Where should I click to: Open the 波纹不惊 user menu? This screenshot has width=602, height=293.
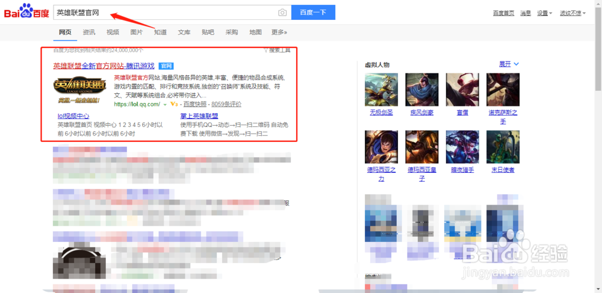tap(573, 13)
